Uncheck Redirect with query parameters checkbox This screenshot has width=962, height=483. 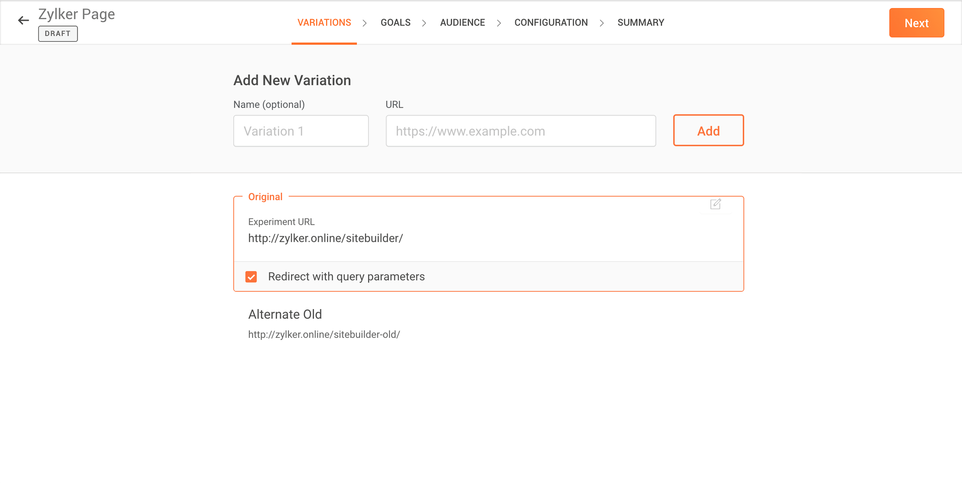[x=251, y=277]
